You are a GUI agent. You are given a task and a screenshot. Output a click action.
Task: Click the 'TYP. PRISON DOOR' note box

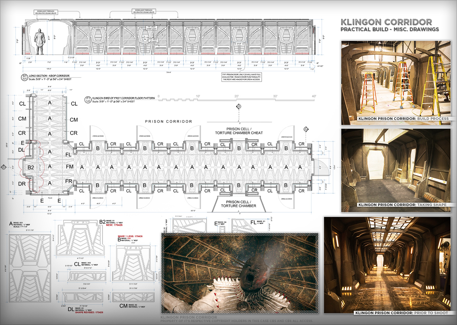(x=241, y=77)
